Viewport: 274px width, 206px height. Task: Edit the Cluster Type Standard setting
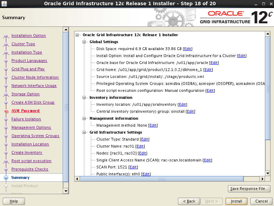coord(145,140)
